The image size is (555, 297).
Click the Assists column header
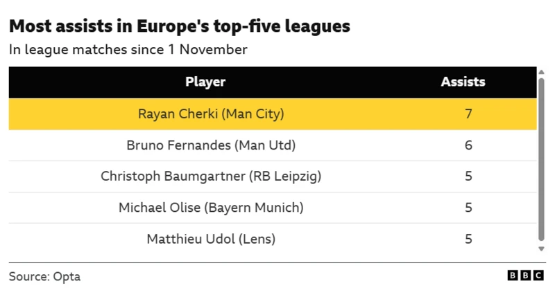(463, 82)
